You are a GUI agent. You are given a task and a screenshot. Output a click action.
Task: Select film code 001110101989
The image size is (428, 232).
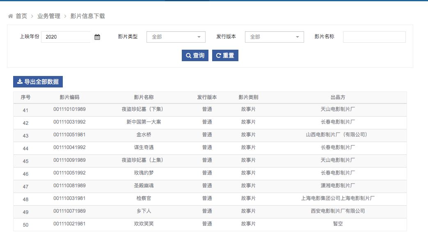point(69,109)
